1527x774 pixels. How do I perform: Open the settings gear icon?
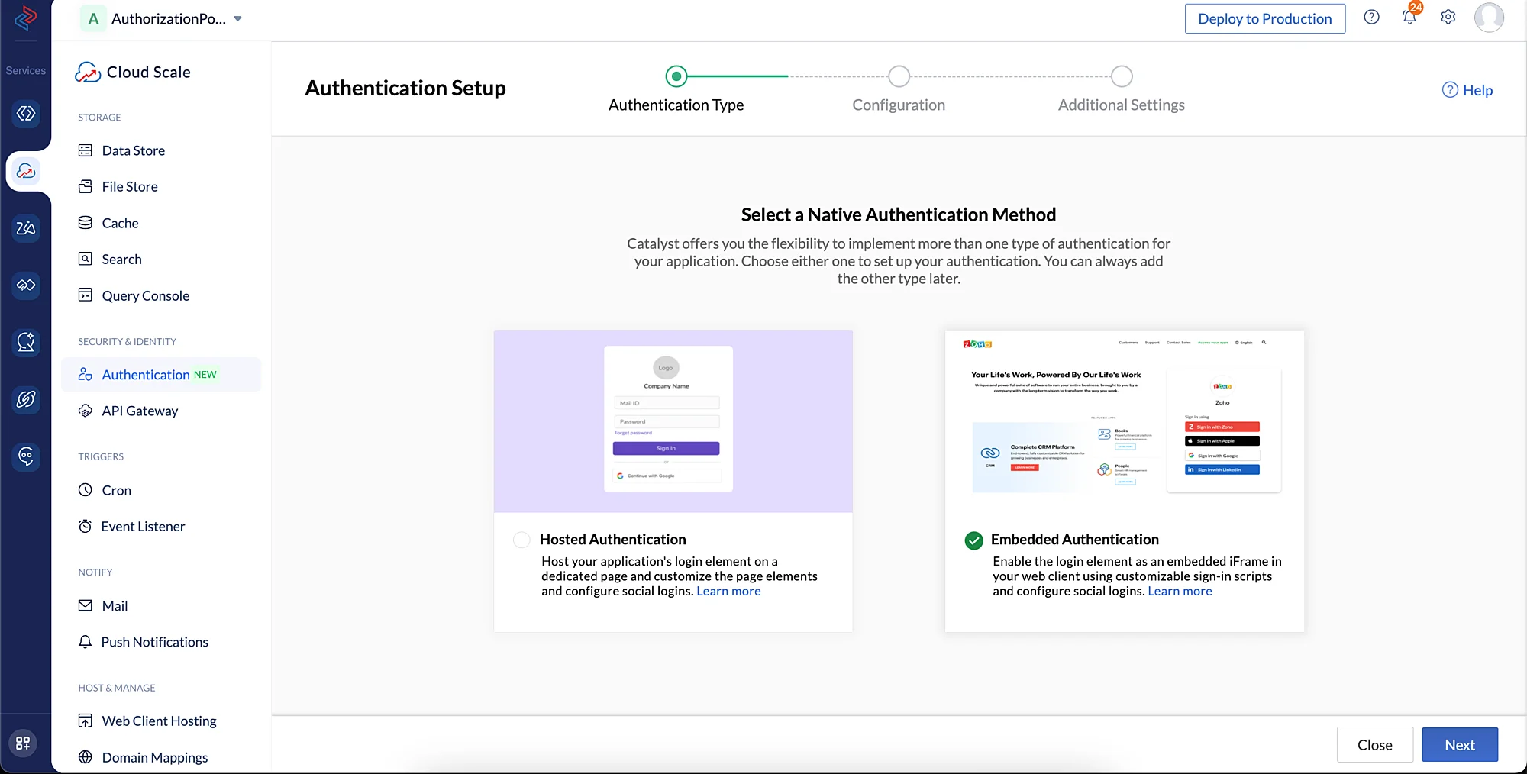tap(1448, 17)
